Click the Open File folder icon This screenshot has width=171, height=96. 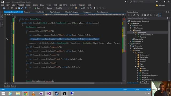coord(16,8)
